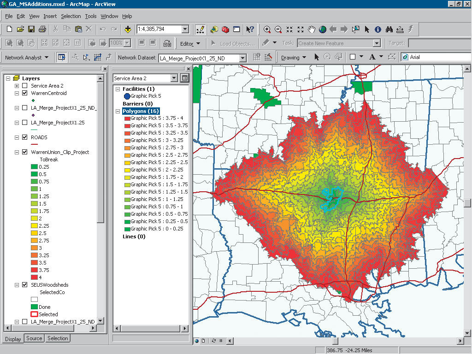Toggle WarrenCentroid layer visibility checkbox
The width and height of the screenshot is (472, 354).
click(x=24, y=93)
